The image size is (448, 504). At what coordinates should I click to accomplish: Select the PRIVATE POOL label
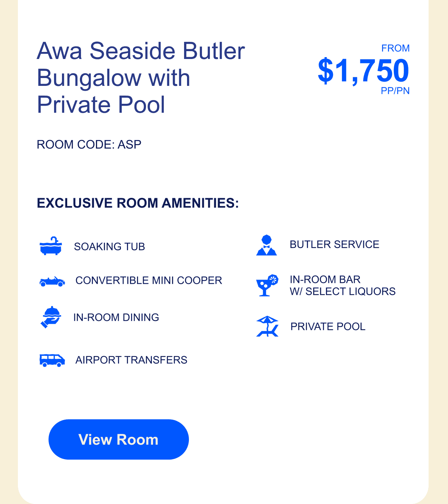(328, 327)
